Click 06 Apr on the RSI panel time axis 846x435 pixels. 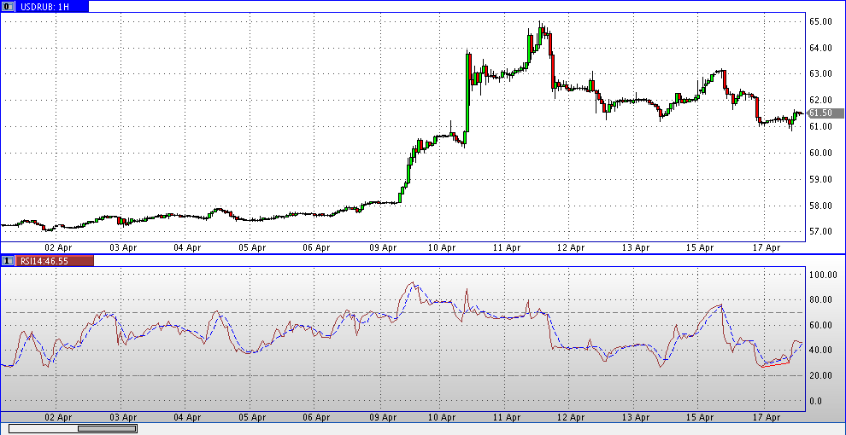click(x=317, y=417)
